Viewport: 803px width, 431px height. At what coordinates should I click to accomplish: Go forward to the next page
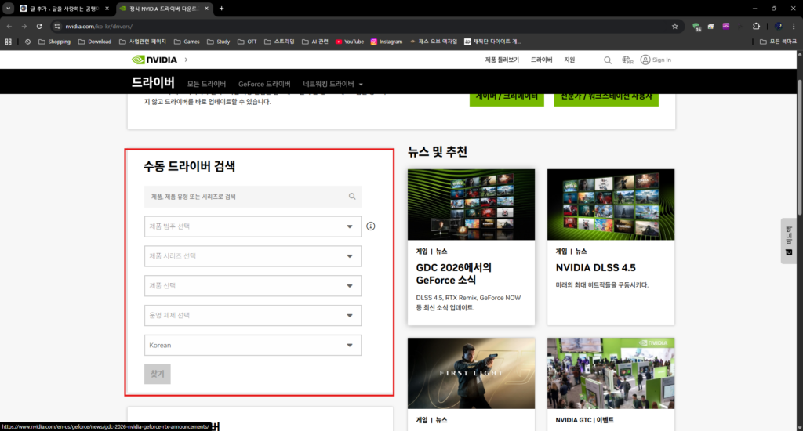[x=24, y=26]
